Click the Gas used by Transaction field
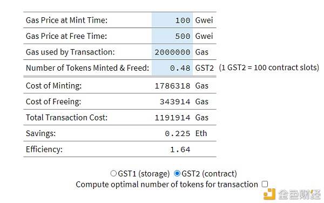 172,52
